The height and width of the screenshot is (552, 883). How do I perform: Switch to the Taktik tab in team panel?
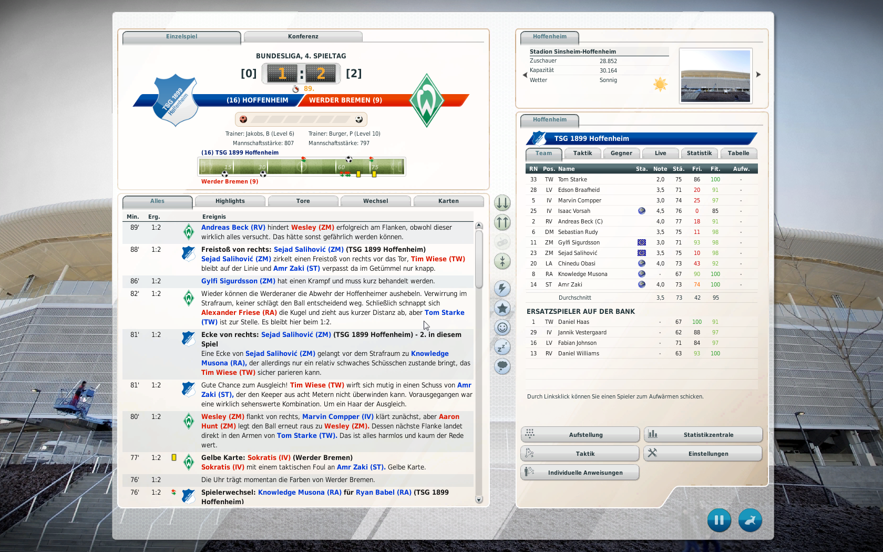click(582, 153)
